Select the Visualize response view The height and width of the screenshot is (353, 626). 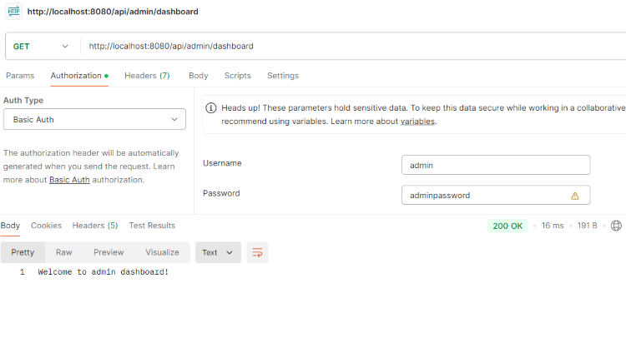[x=162, y=252]
